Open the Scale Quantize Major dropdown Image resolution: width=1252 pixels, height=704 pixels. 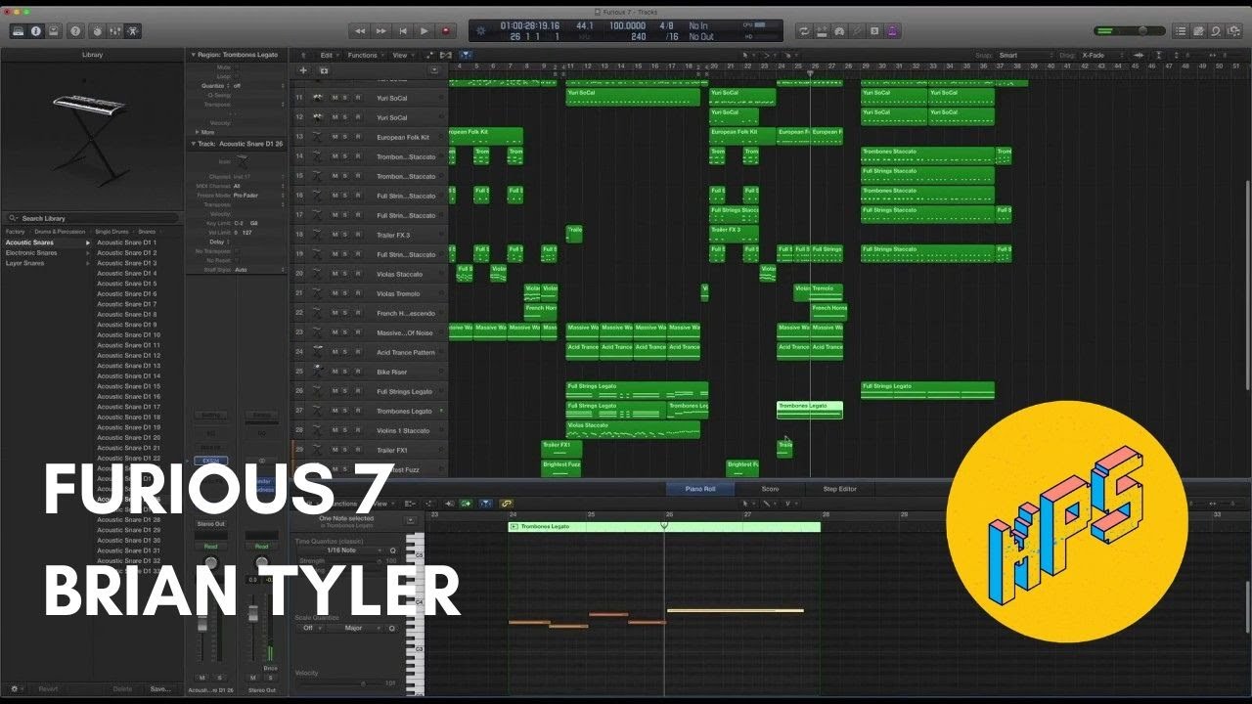pyautogui.click(x=355, y=628)
